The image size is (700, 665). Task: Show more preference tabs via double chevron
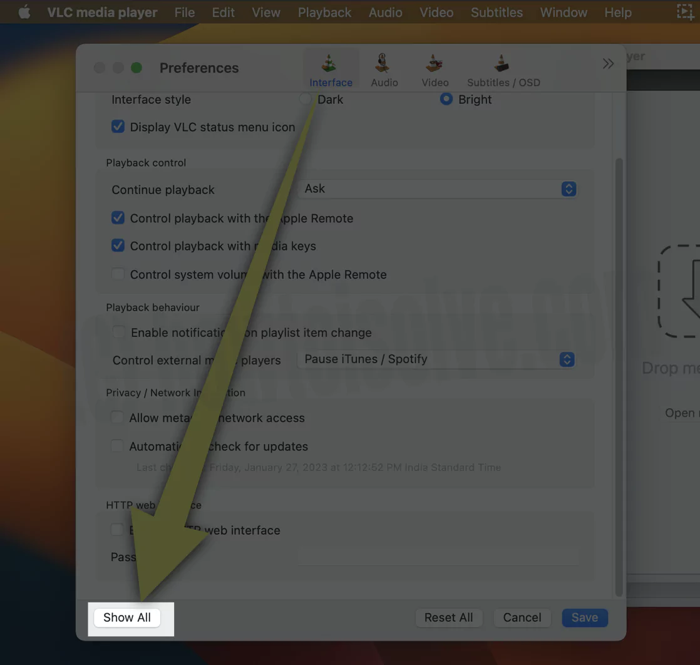click(x=607, y=64)
